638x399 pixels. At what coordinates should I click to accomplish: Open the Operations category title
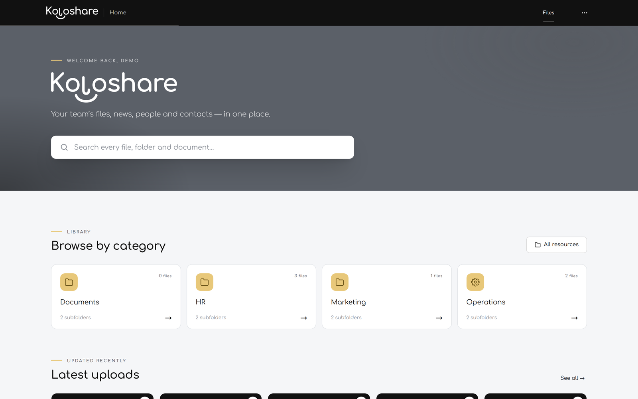pos(486,302)
